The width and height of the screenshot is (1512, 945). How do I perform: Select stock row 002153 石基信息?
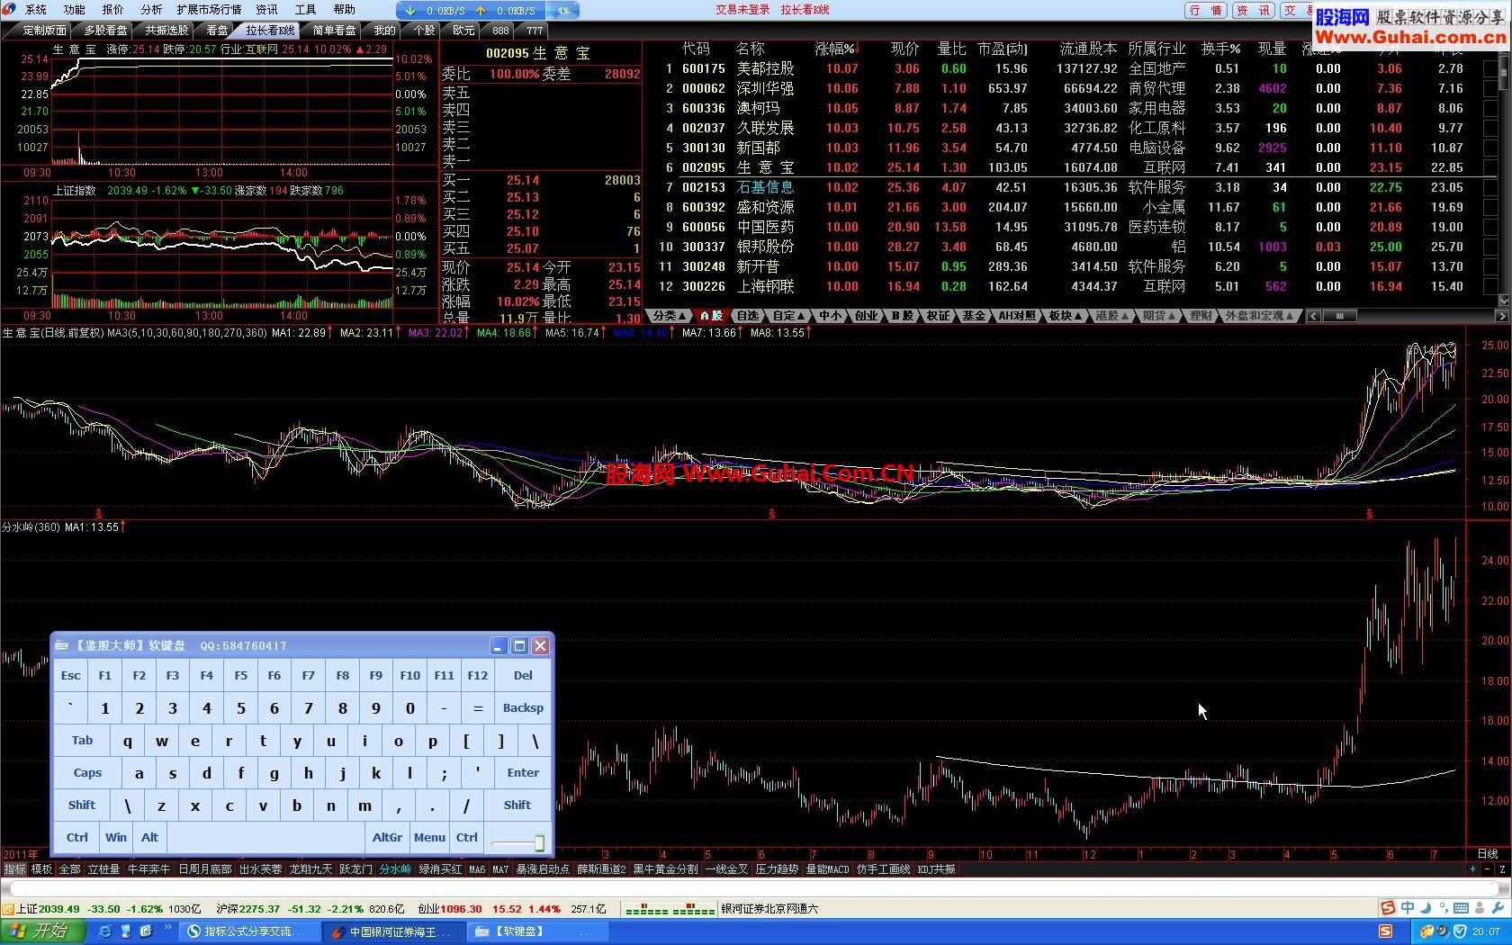coord(1071,187)
